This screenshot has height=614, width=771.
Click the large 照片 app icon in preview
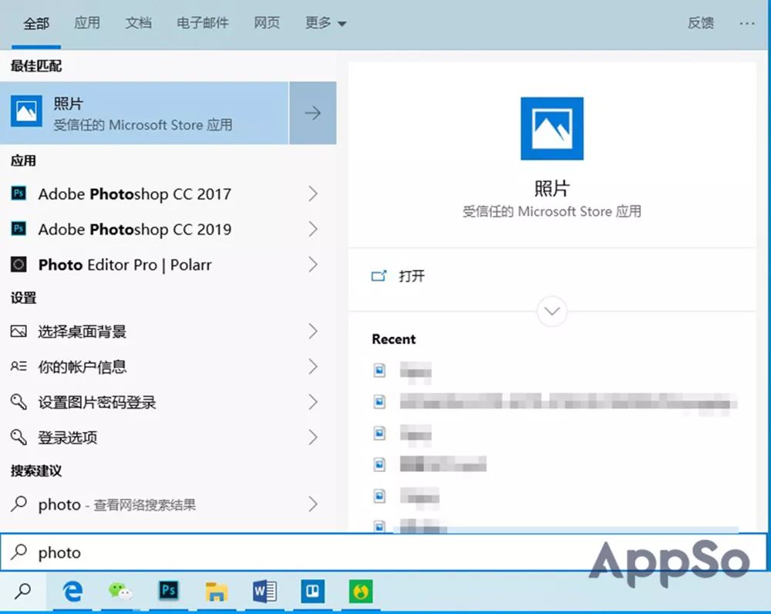(x=552, y=128)
